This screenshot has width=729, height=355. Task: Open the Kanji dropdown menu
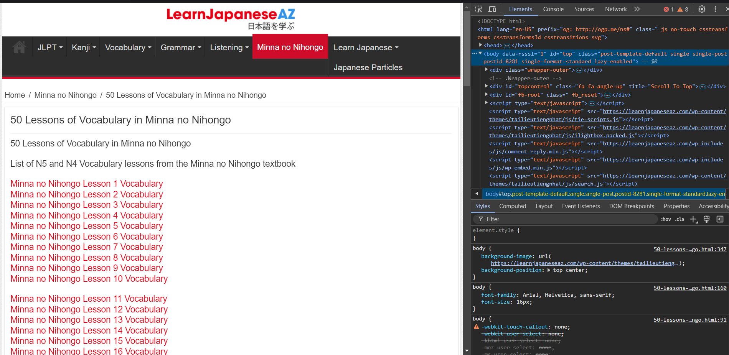pos(84,48)
